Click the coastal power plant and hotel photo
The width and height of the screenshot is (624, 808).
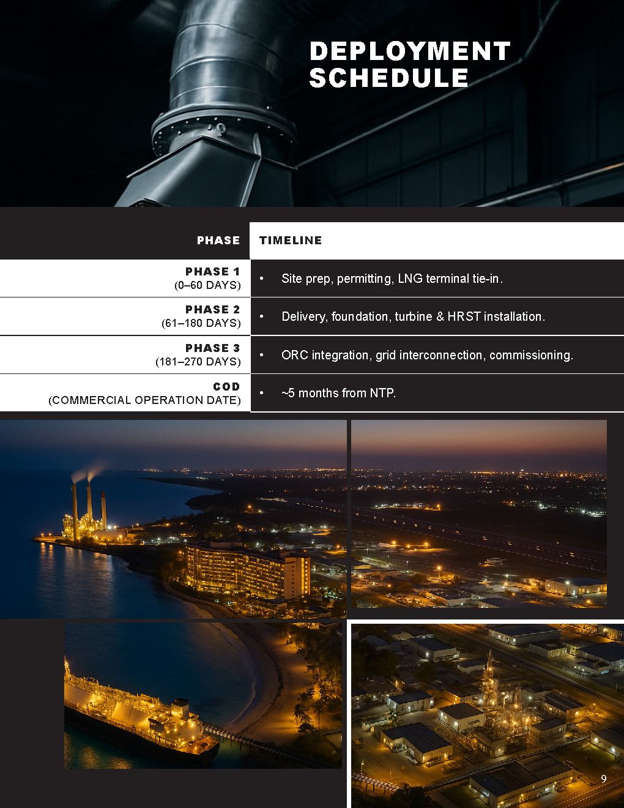pos(173,519)
